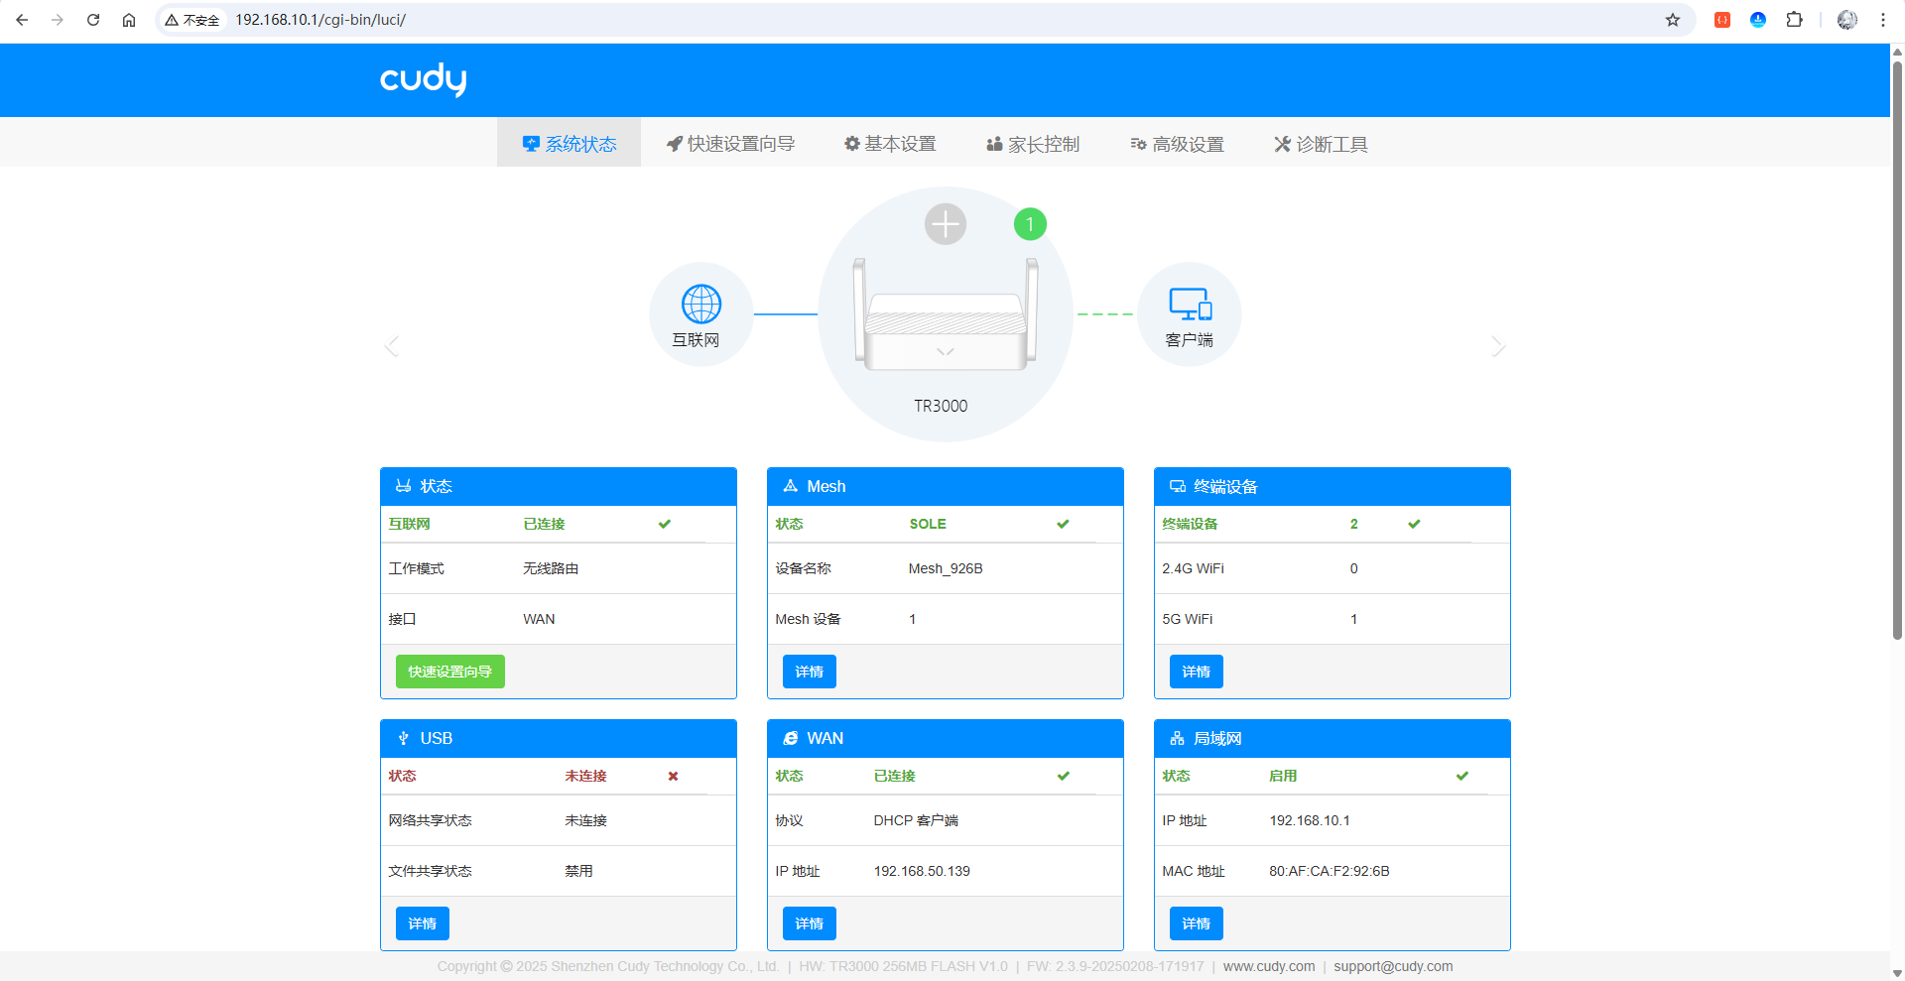The height and width of the screenshot is (981, 1905).
Task: Open the 基本设置 tab
Action: (890, 144)
